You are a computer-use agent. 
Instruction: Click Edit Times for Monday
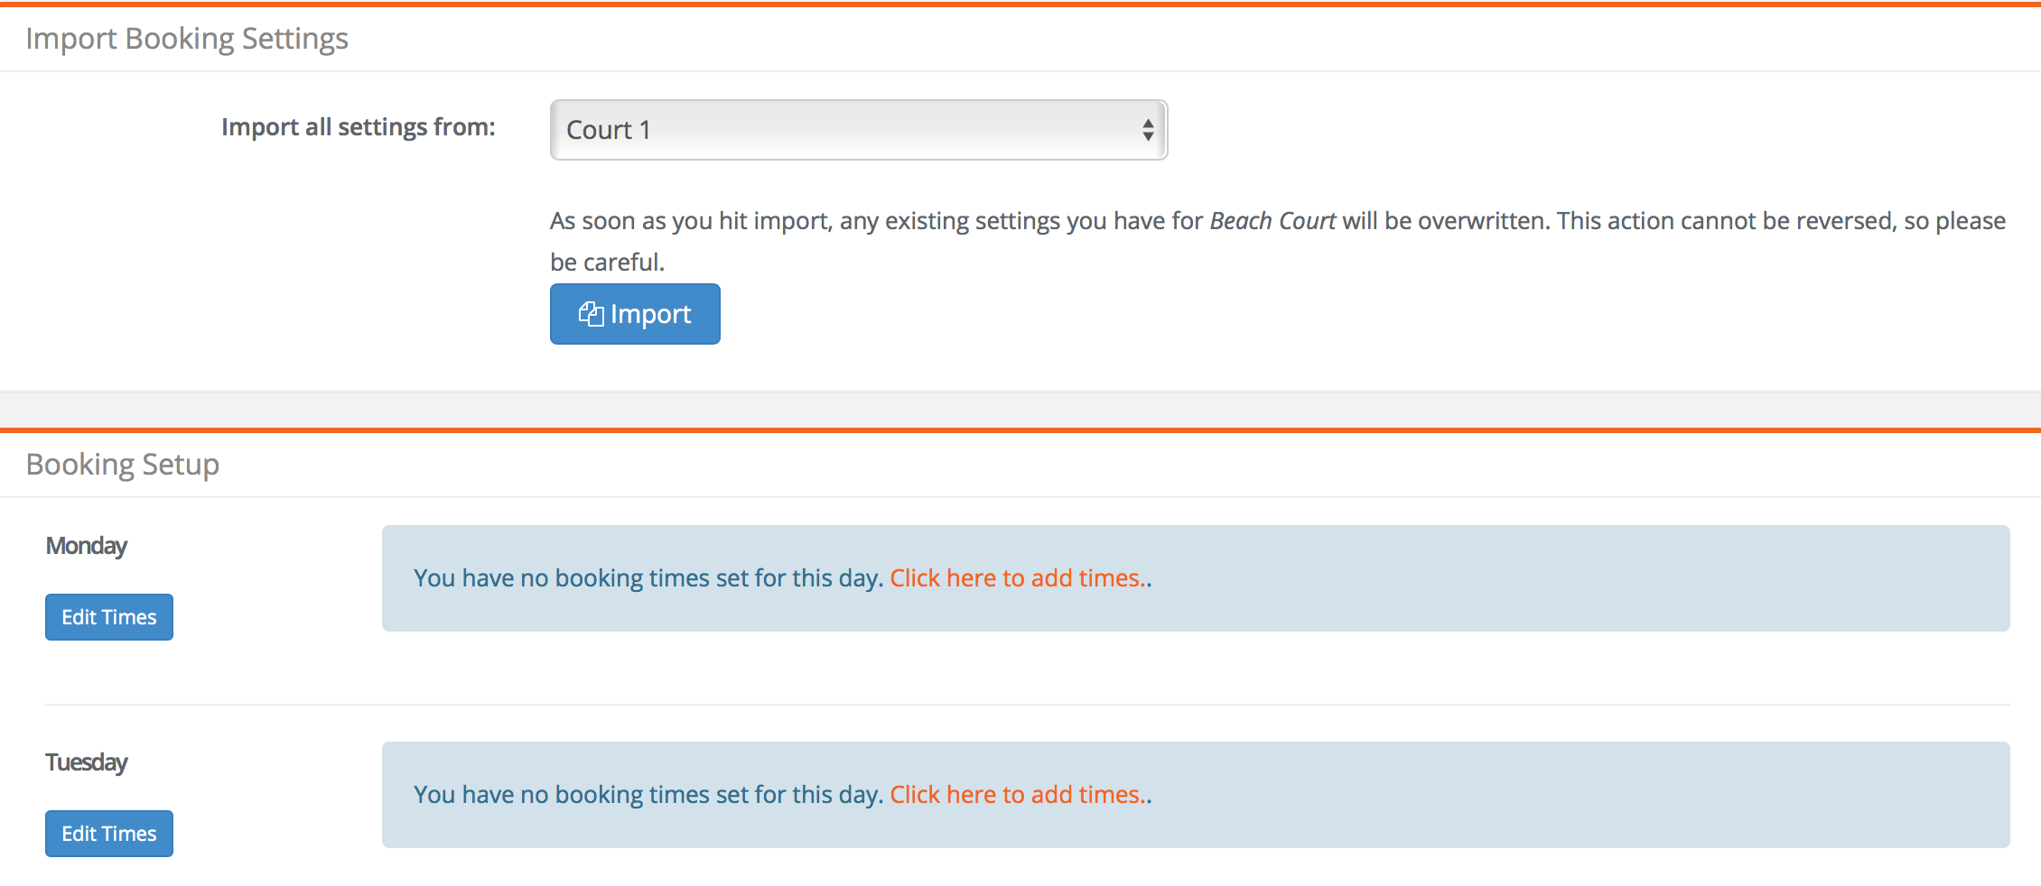pos(109,617)
